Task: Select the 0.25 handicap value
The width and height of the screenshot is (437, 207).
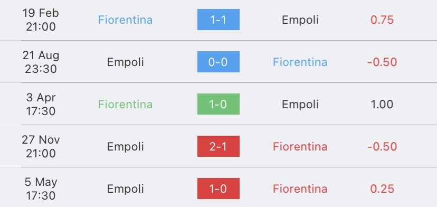Action: (x=382, y=189)
